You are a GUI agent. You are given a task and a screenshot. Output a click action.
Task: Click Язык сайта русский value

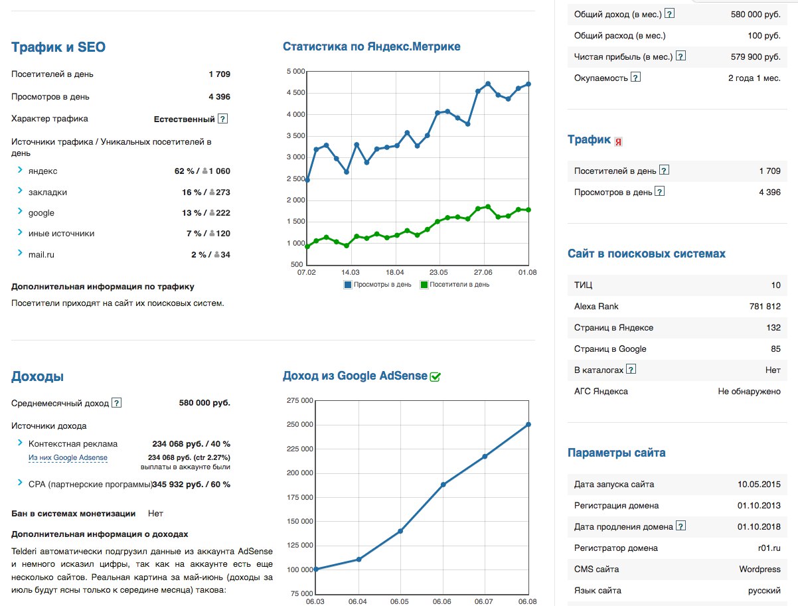coord(764,591)
